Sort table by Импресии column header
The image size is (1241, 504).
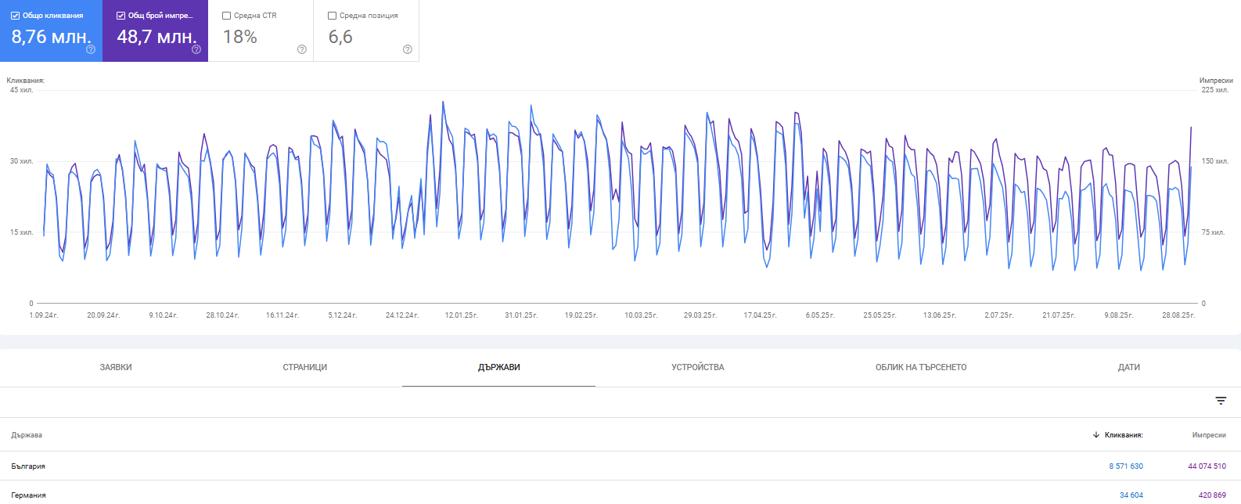1209,435
